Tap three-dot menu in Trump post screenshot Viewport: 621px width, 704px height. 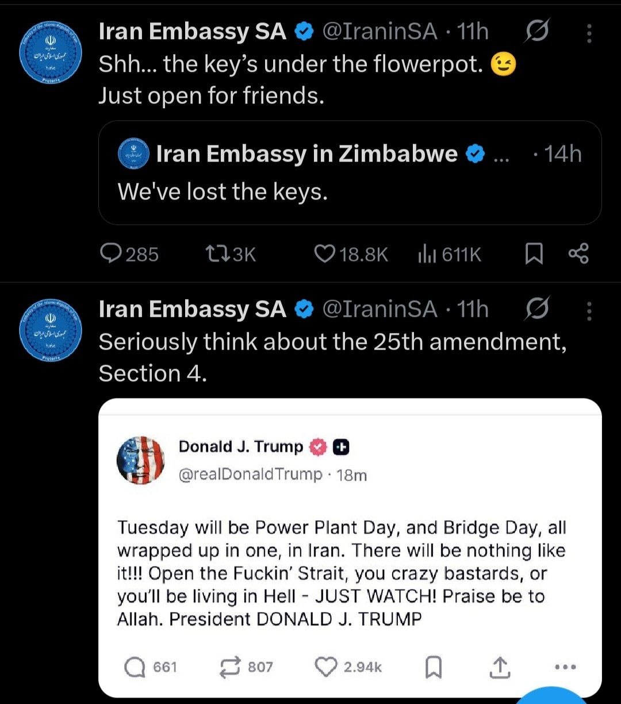click(565, 667)
